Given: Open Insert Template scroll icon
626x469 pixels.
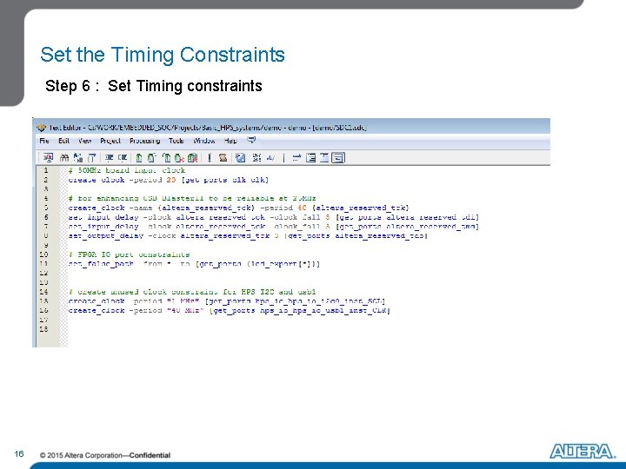Looking at the screenshot, I should 223,157.
